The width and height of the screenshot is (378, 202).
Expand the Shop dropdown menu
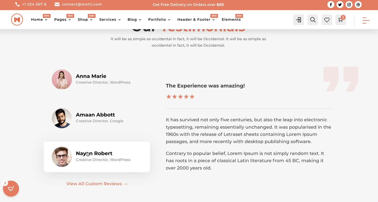coord(85,20)
